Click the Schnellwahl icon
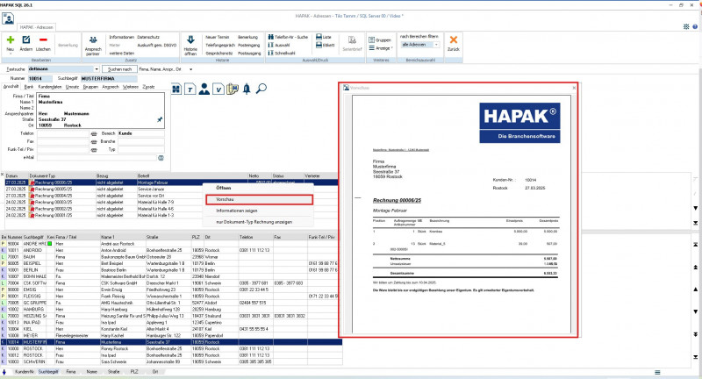The image size is (702, 379). point(271,53)
